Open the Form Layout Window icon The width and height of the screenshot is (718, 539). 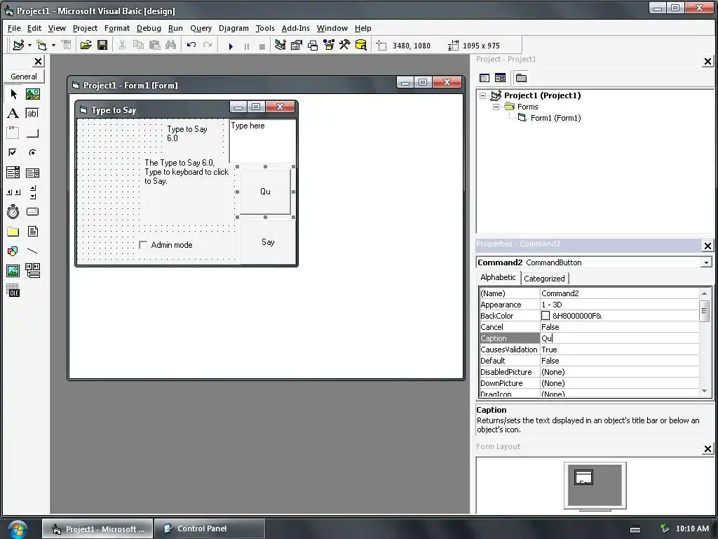[313, 45]
